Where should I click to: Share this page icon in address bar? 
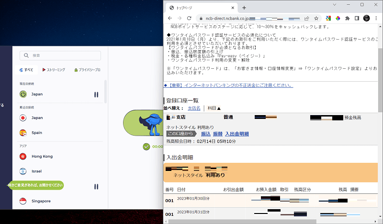pyautogui.click(x=306, y=18)
